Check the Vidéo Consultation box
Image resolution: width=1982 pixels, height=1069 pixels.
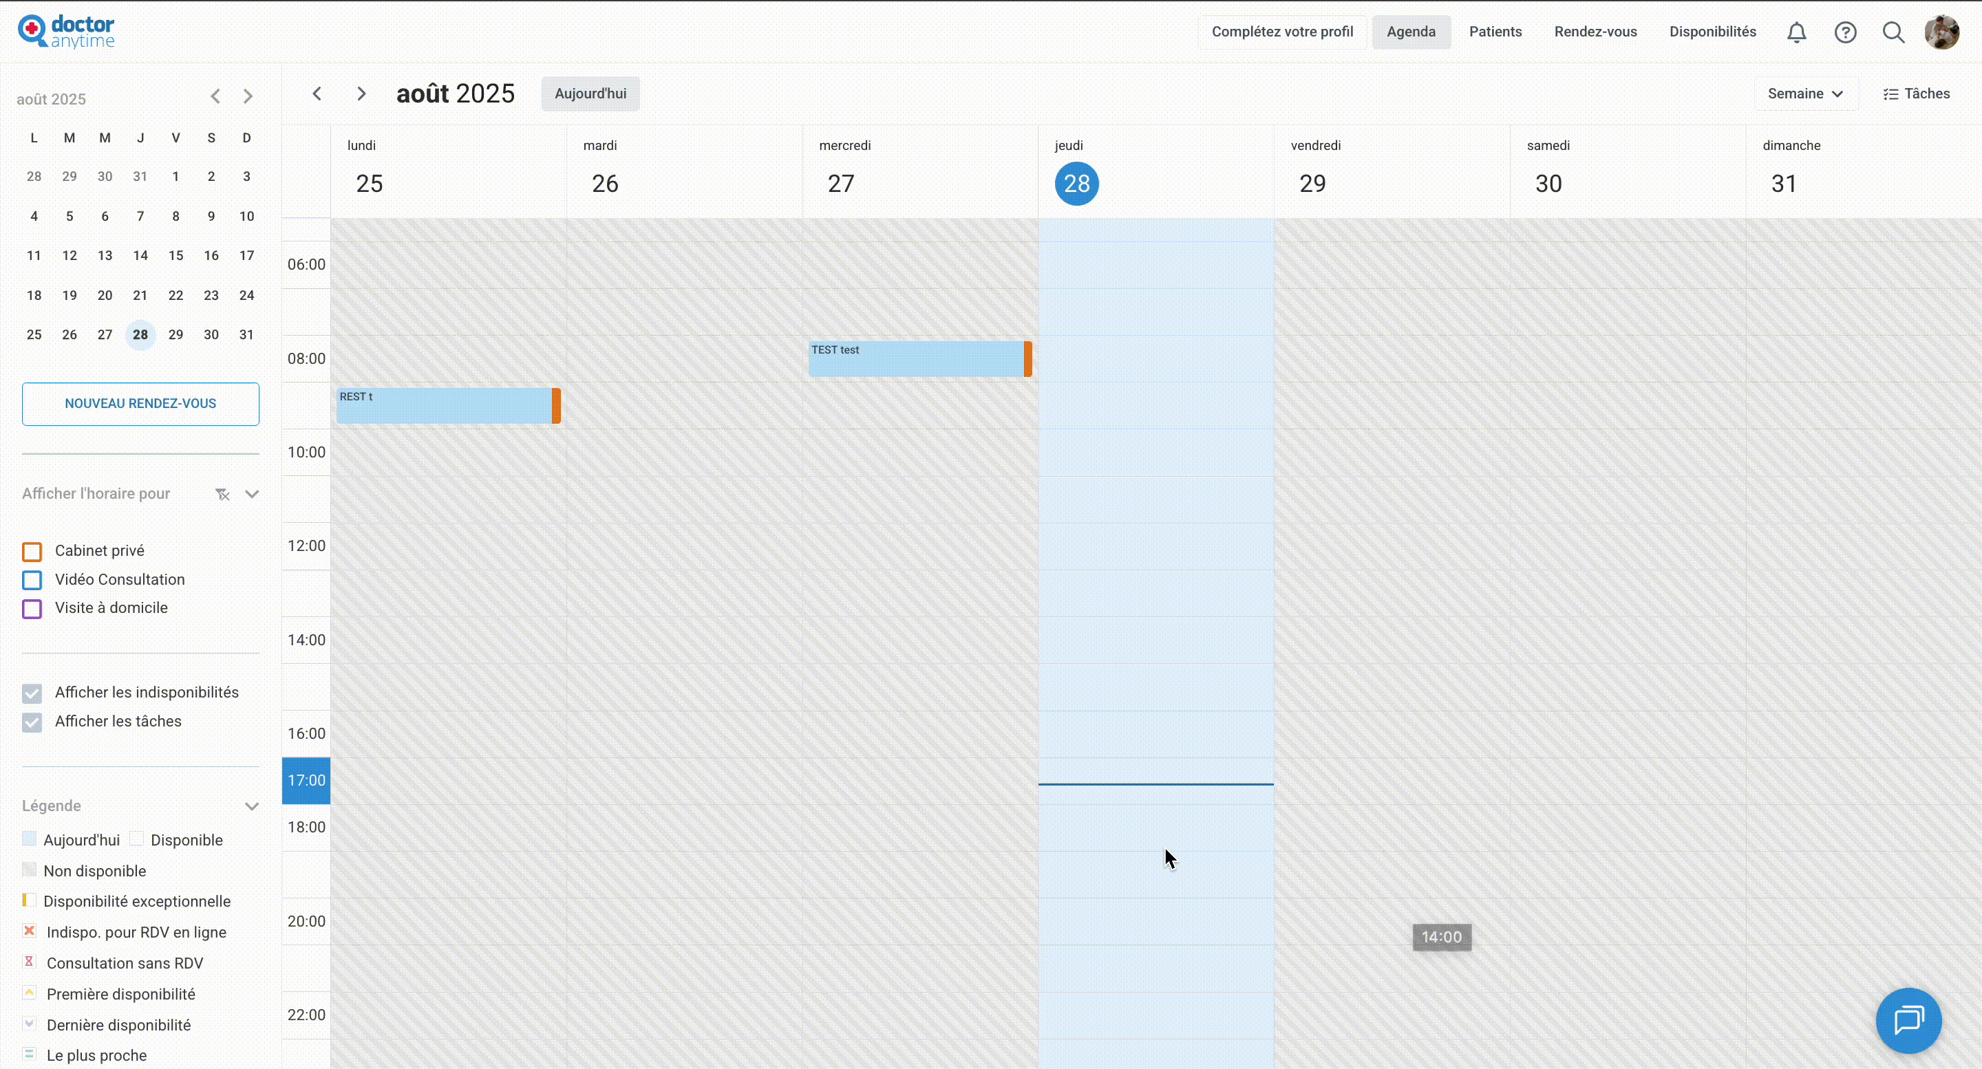(x=32, y=580)
